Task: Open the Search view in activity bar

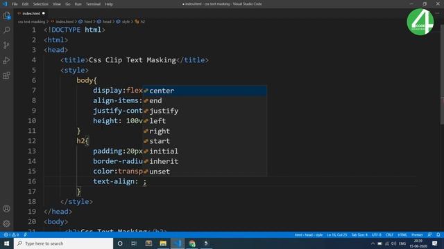Action: coord(6,30)
